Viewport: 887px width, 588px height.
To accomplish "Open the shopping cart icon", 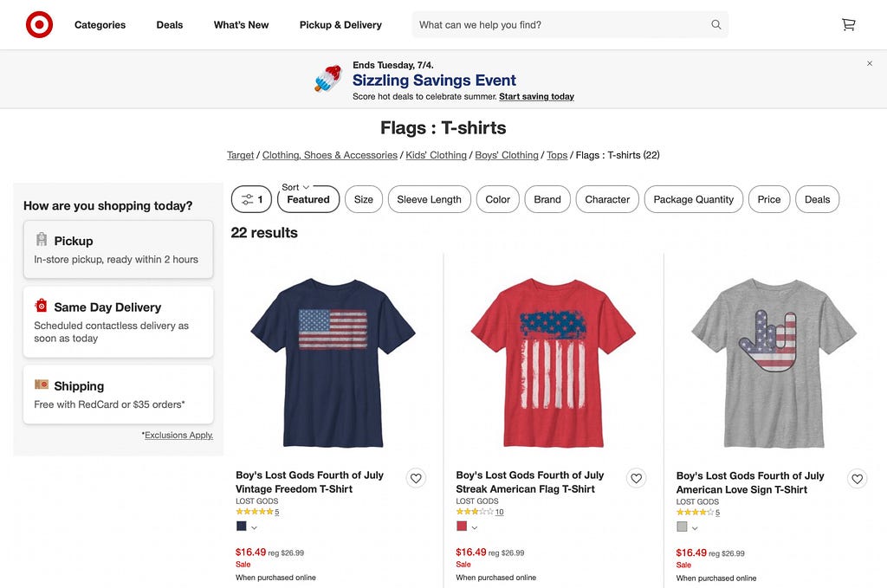I will coord(848,25).
